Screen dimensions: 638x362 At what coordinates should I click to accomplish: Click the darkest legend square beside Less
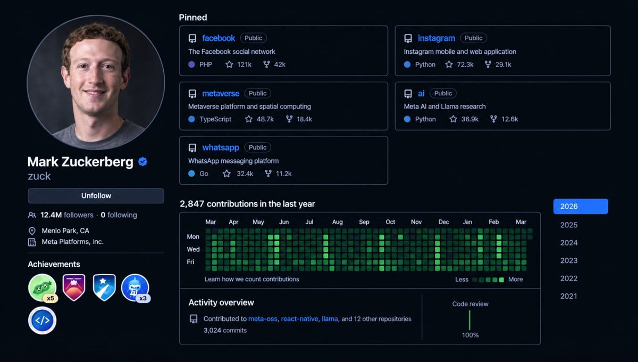(x=475, y=279)
